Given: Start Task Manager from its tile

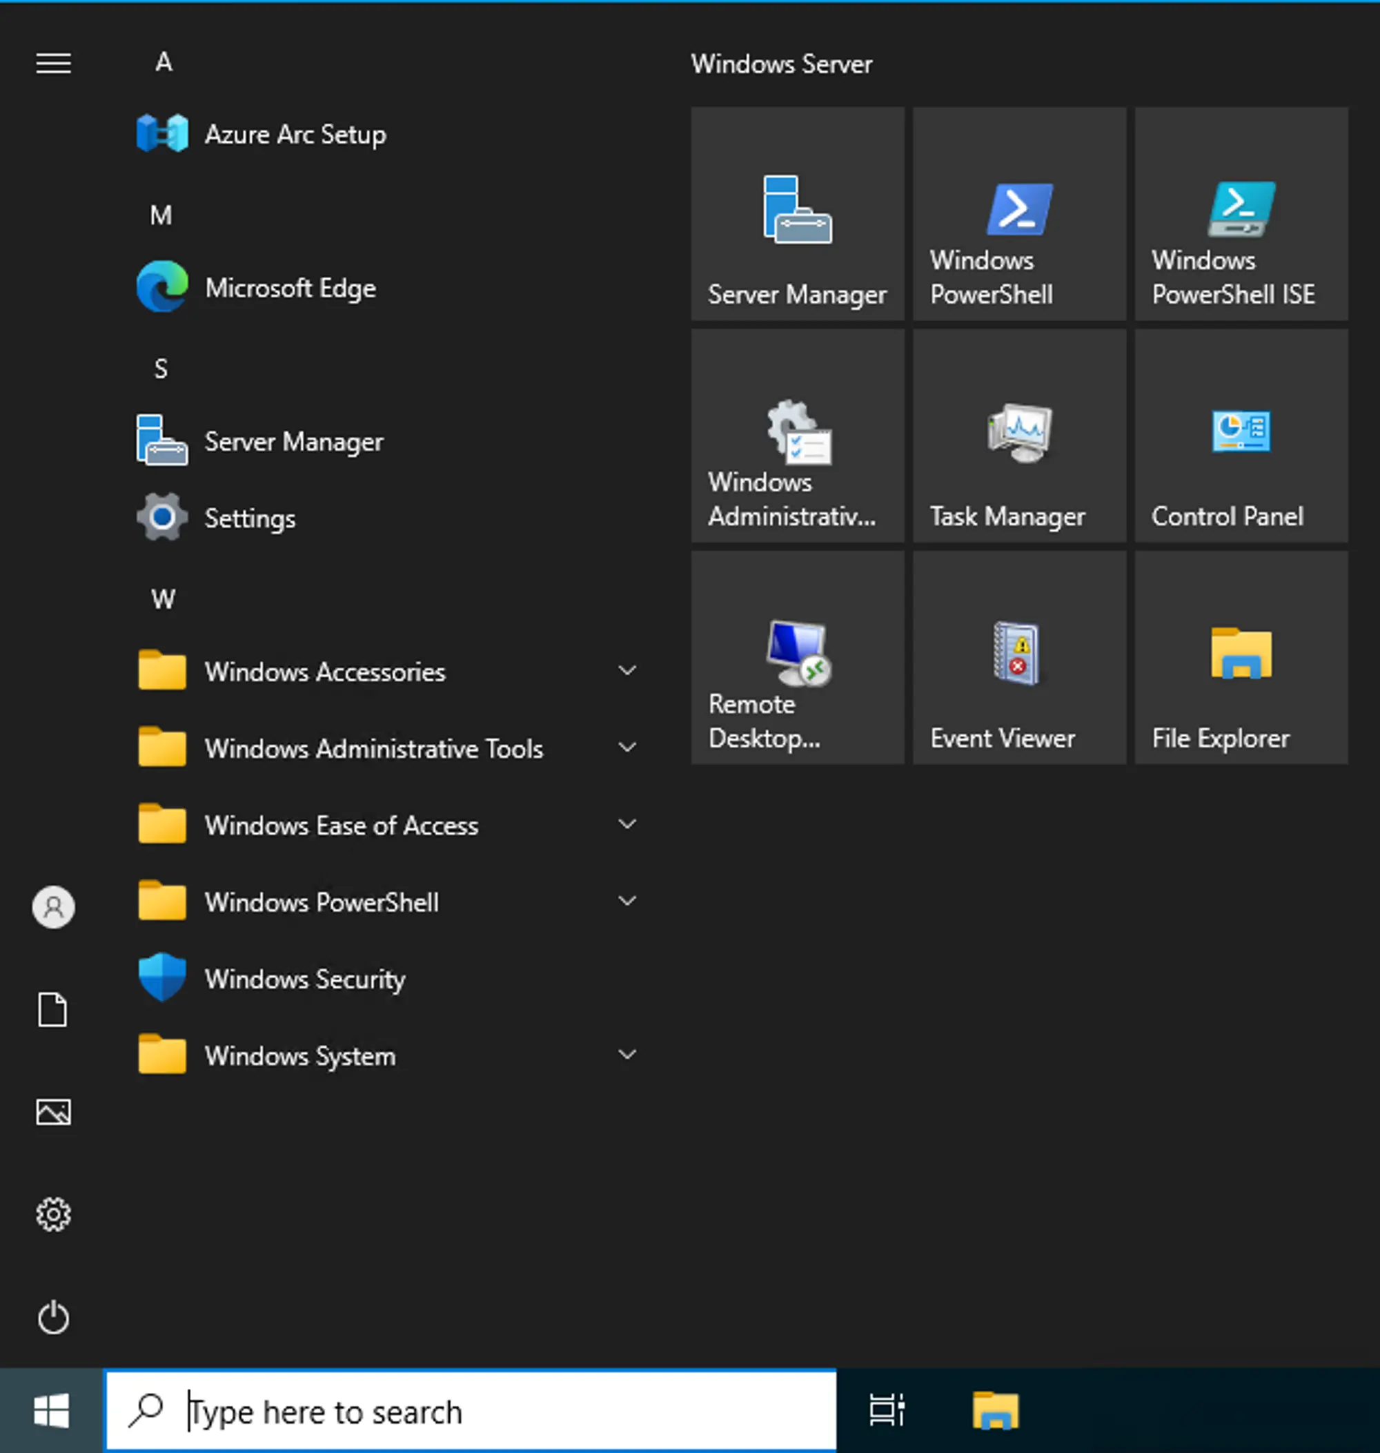Looking at the screenshot, I should (1019, 438).
